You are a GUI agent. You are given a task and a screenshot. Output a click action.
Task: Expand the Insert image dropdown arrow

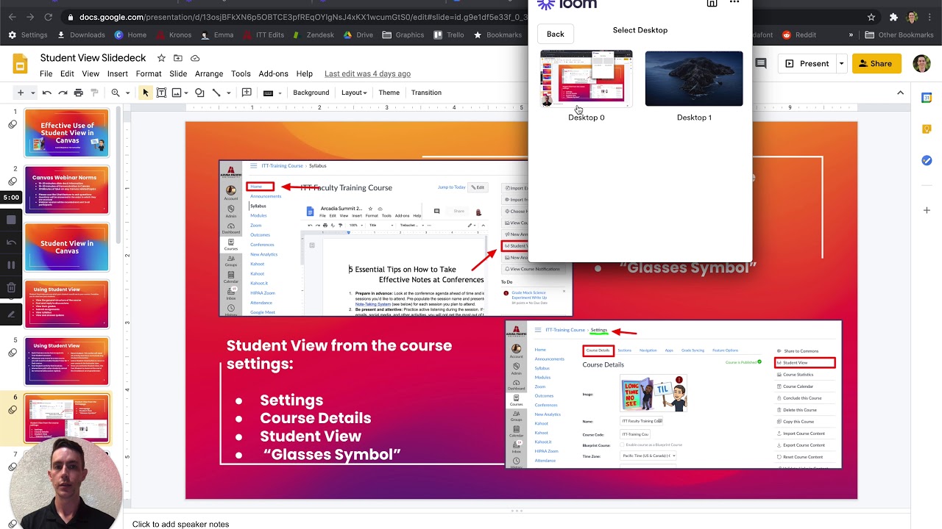188,93
